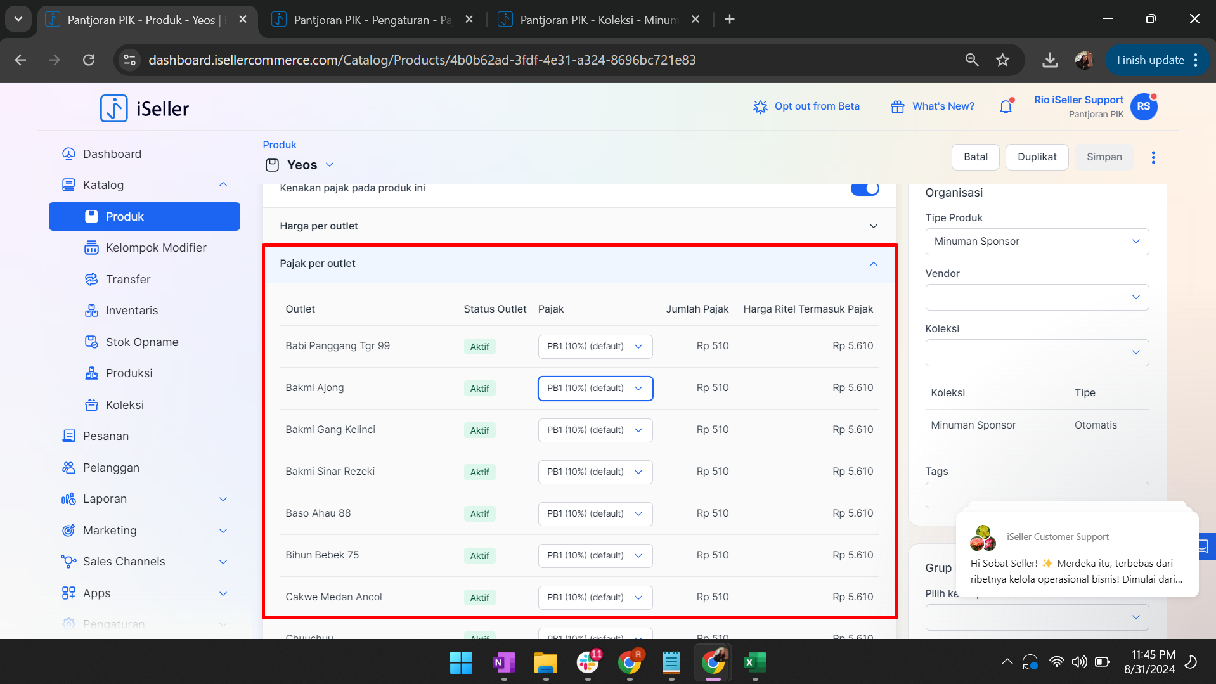Screen dimensions: 1216x684
Task: Open a new browser tab
Action: tap(730, 20)
